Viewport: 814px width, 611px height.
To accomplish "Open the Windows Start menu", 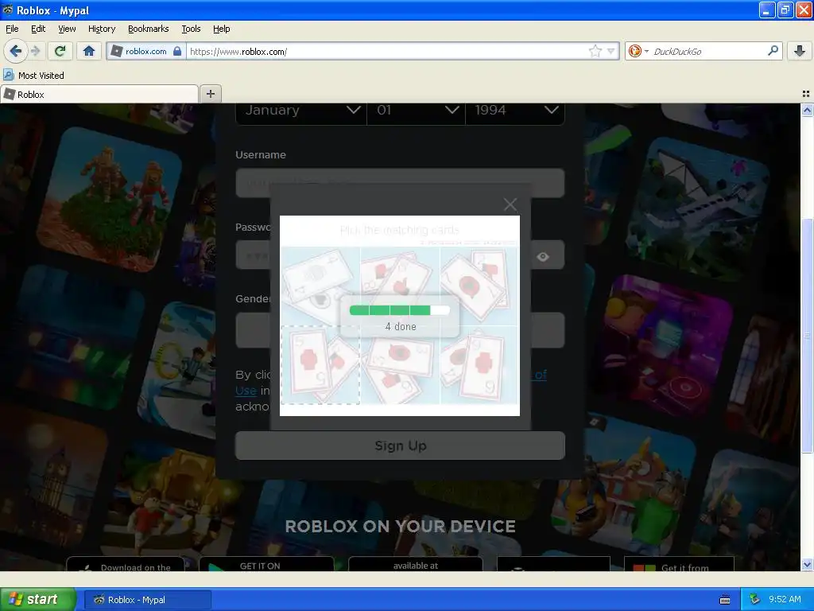I will pos(38,599).
